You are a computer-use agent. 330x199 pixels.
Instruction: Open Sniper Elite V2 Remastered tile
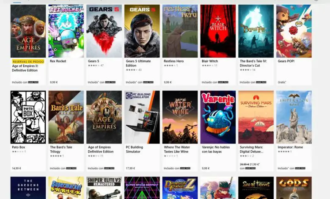[104, 188]
